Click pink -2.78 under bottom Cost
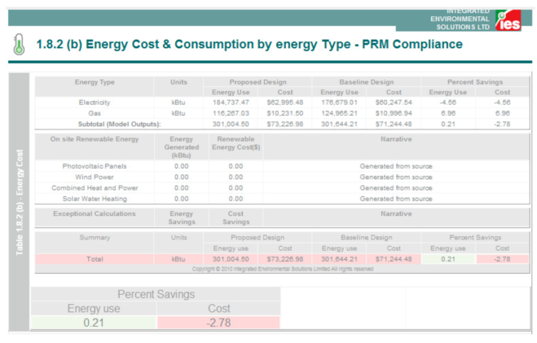 click(x=218, y=323)
